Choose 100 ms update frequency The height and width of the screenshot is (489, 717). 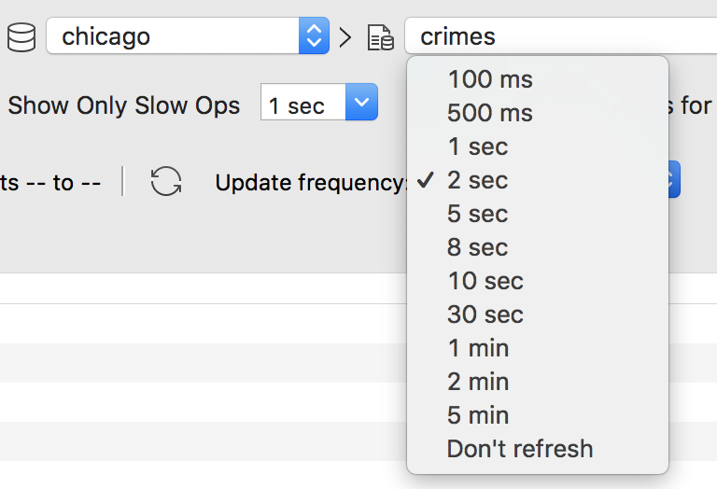point(538,79)
